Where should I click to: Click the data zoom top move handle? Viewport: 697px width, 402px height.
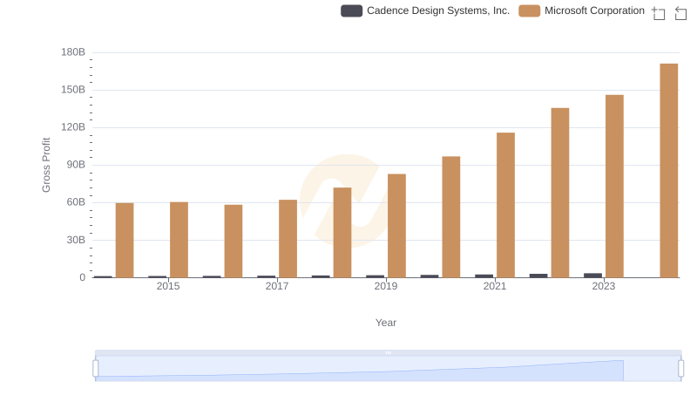388,352
